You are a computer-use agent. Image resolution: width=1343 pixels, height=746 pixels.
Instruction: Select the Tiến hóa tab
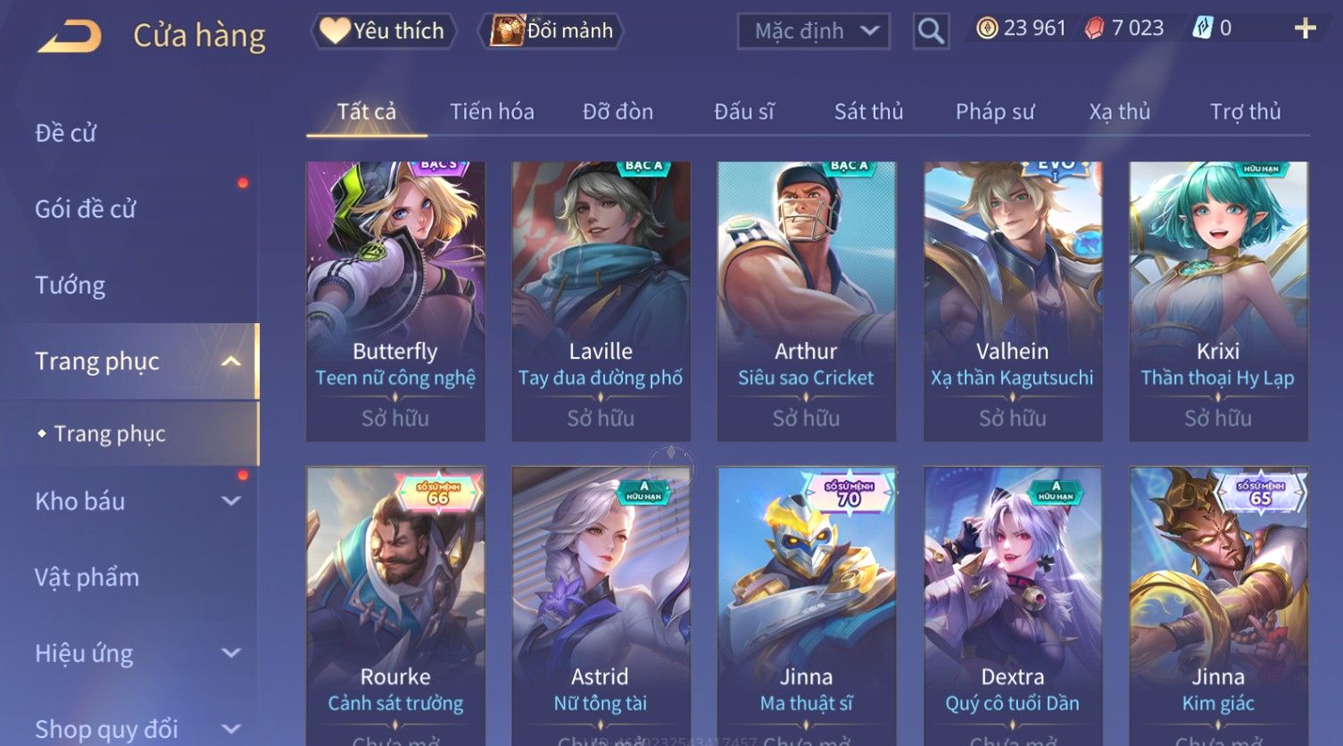492,112
